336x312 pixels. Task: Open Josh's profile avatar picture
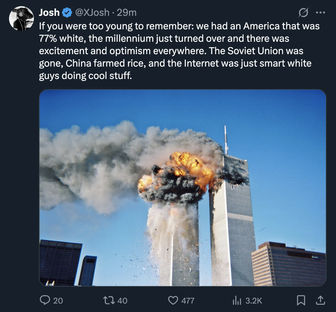[21, 19]
